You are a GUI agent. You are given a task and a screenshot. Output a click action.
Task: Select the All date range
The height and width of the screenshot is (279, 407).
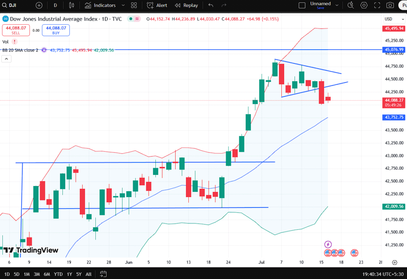tap(89, 274)
